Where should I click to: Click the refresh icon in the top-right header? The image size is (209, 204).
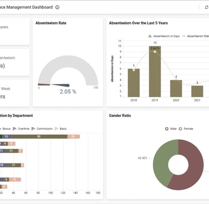206,7
